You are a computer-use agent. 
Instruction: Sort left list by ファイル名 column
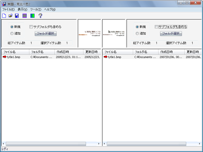pos(15,52)
